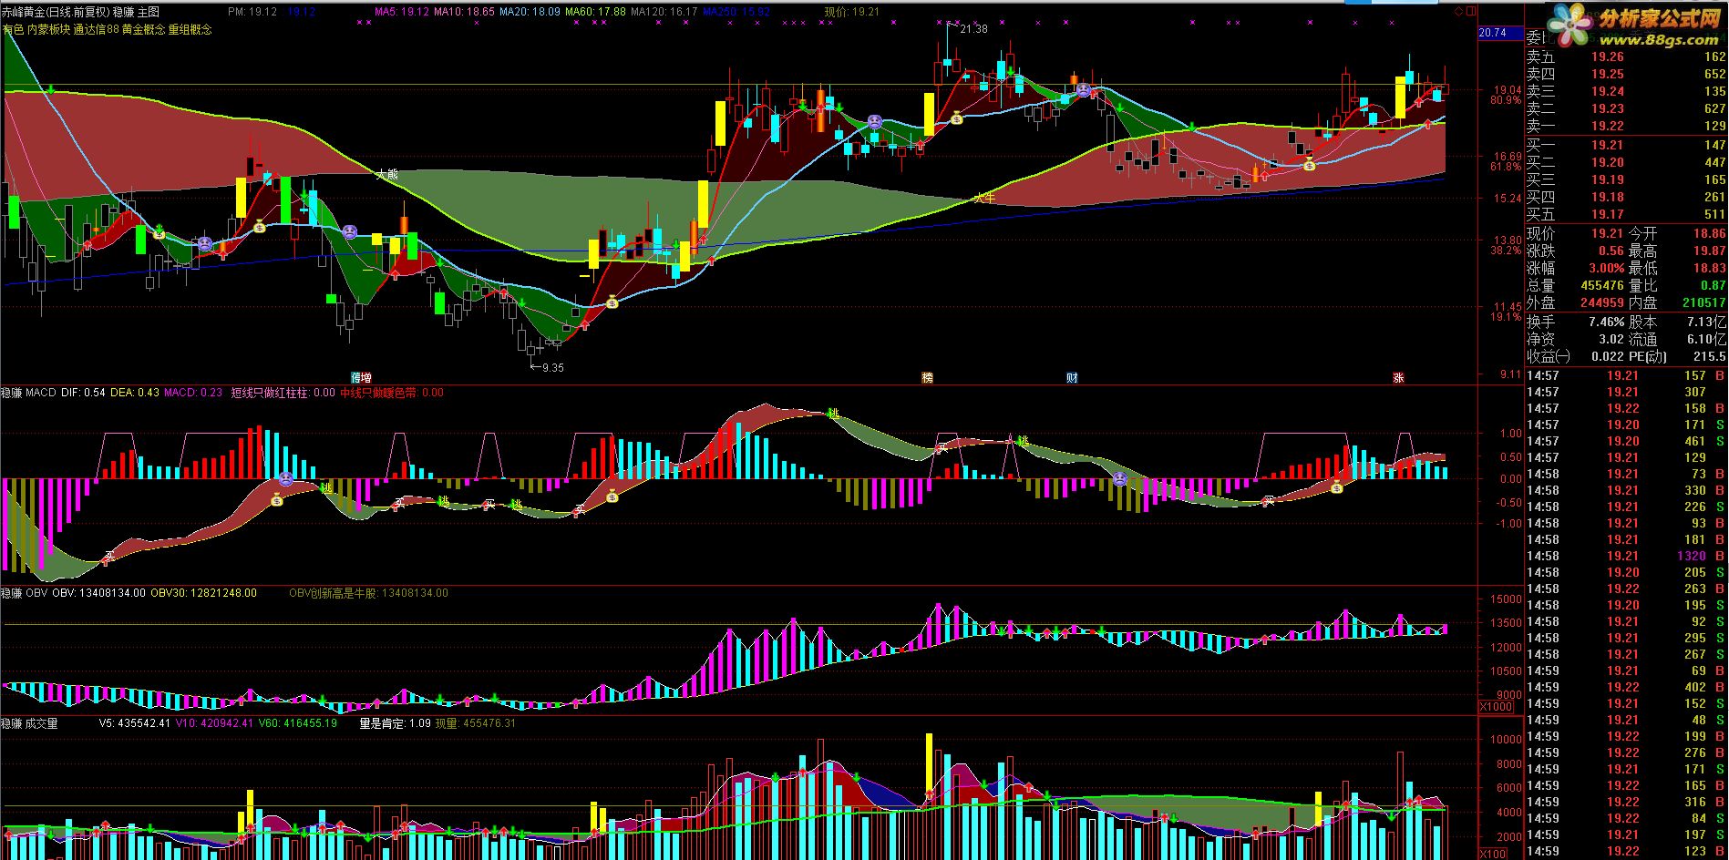Image resolution: width=1729 pixels, height=860 pixels.
Task: Toggle the side panel icon beside the diamond
Action: [x=1469, y=12]
